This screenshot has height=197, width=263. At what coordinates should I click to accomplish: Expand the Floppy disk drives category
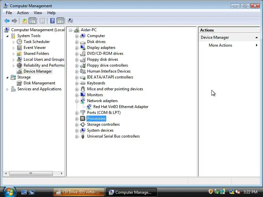pyautogui.click(x=77, y=60)
